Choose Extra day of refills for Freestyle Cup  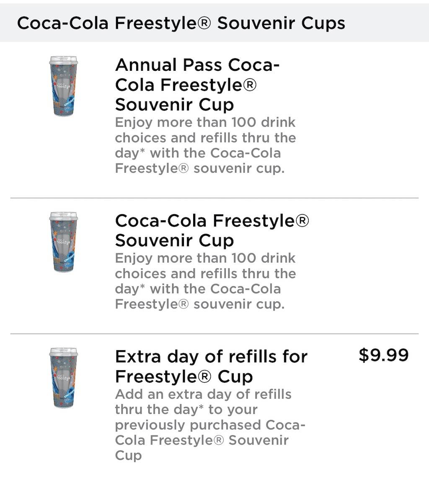click(x=211, y=366)
